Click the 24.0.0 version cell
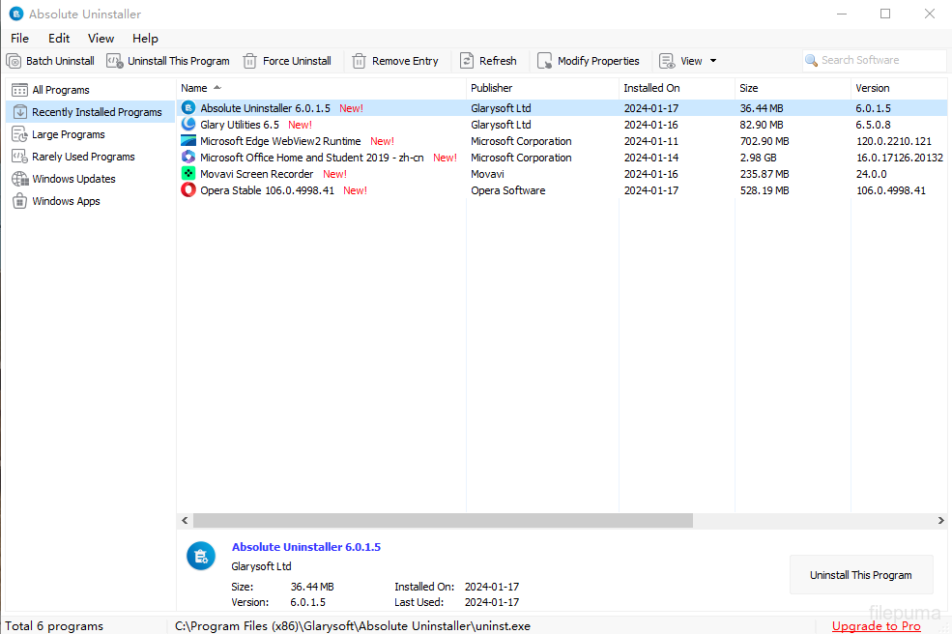Screen dimensions: 952x634 tap(871, 174)
